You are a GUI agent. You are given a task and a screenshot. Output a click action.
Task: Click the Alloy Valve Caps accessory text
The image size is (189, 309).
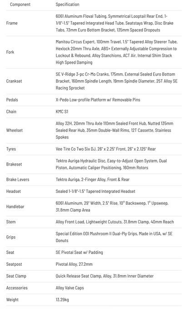[70, 288]
